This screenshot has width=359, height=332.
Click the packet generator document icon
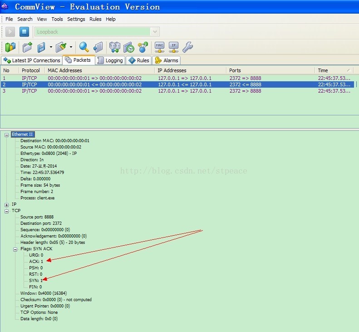(x=98, y=47)
